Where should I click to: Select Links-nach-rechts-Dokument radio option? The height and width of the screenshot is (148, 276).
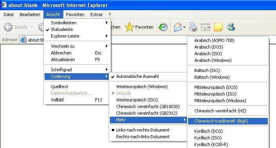click(x=148, y=130)
